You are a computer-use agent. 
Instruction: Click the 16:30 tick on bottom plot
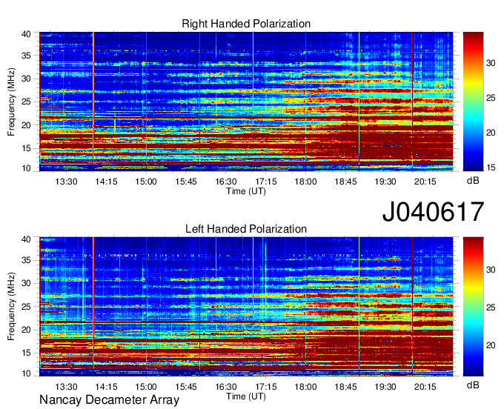click(x=226, y=387)
